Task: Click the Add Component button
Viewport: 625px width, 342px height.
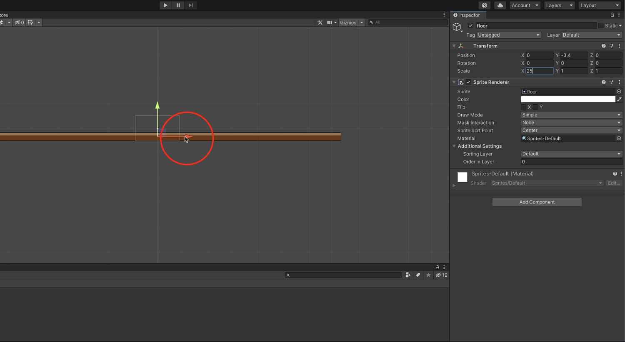Action: click(537, 202)
